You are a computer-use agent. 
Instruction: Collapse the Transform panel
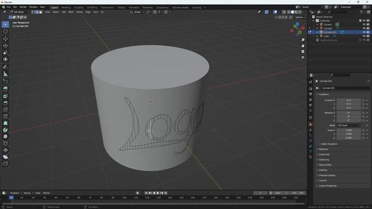[x=324, y=94]
